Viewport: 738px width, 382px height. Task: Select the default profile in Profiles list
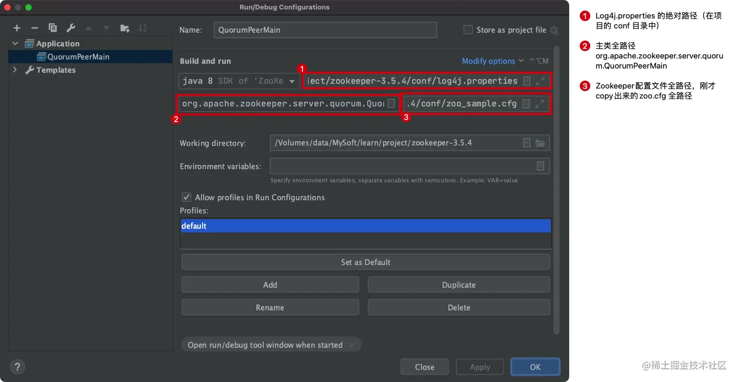pos(366,226)
